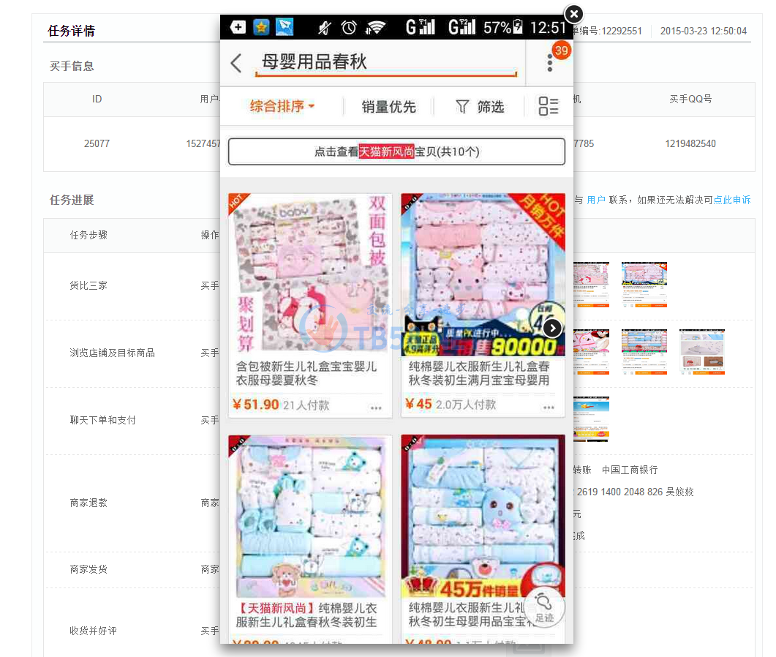
Task: Expand the 综合排序 sort dropdown
Action: (x=282, y=107)
